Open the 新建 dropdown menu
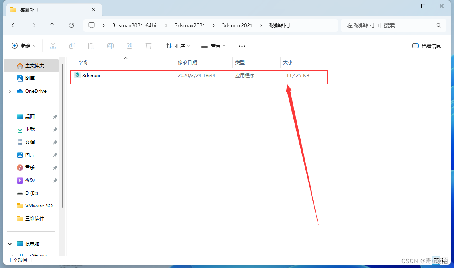454x268 pixels. 24,46
